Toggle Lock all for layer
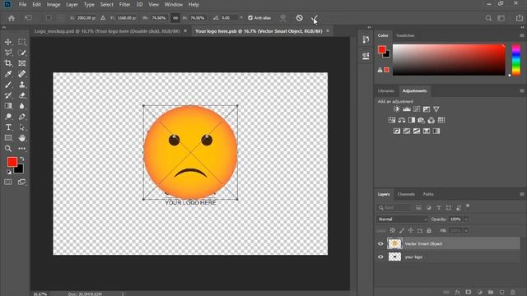The image size is (527, 296). [429, 230]
